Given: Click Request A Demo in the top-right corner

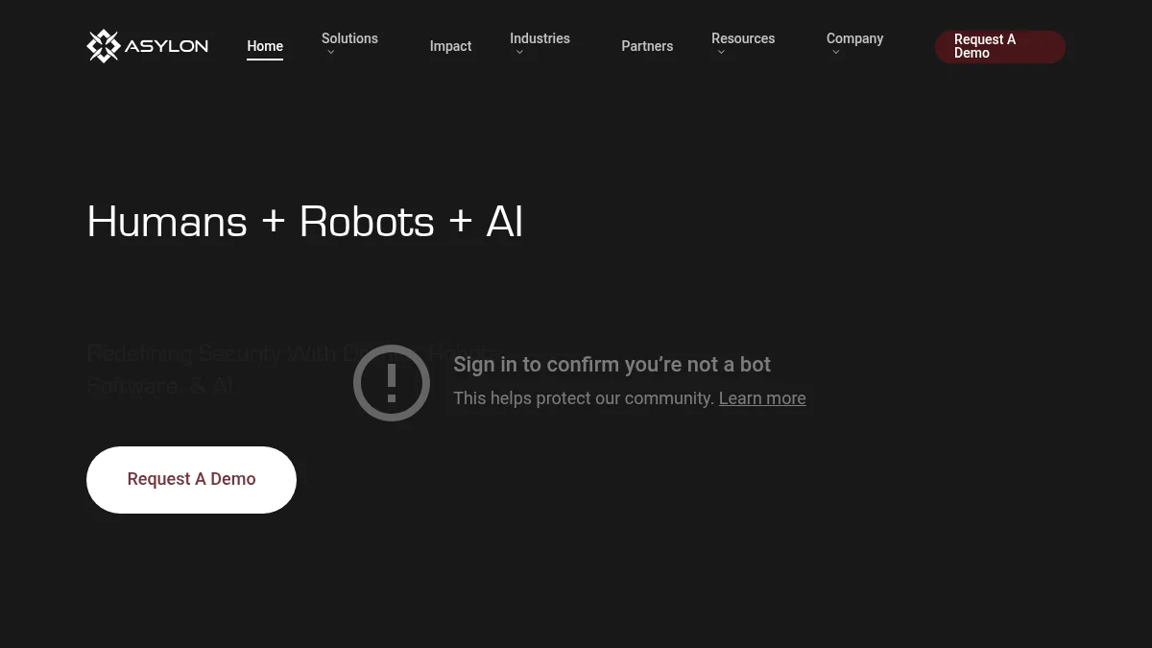Looking at the screenshot, I should pyautogui.click(x=999, y=46).
